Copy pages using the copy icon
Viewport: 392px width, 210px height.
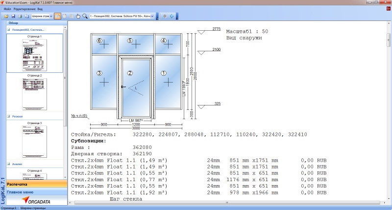coord(27,16)
